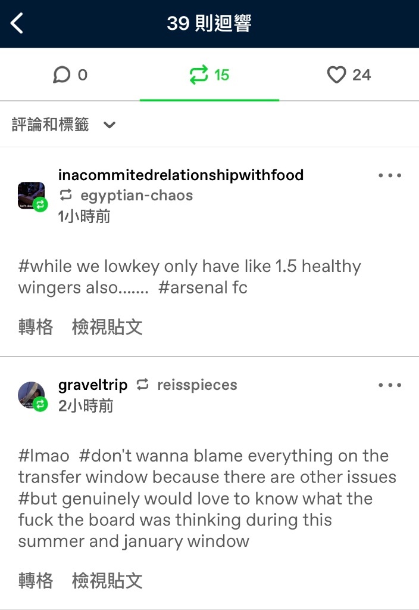Tap 檢視貼文 under graveltrip's post
The width and height of the screenshot is (419, 610).
[x=107, y=580]
